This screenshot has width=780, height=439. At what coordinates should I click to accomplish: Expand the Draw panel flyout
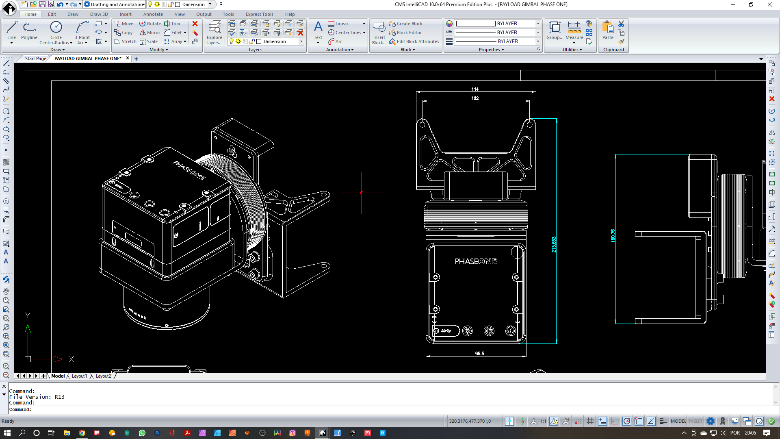pos(57,50)
